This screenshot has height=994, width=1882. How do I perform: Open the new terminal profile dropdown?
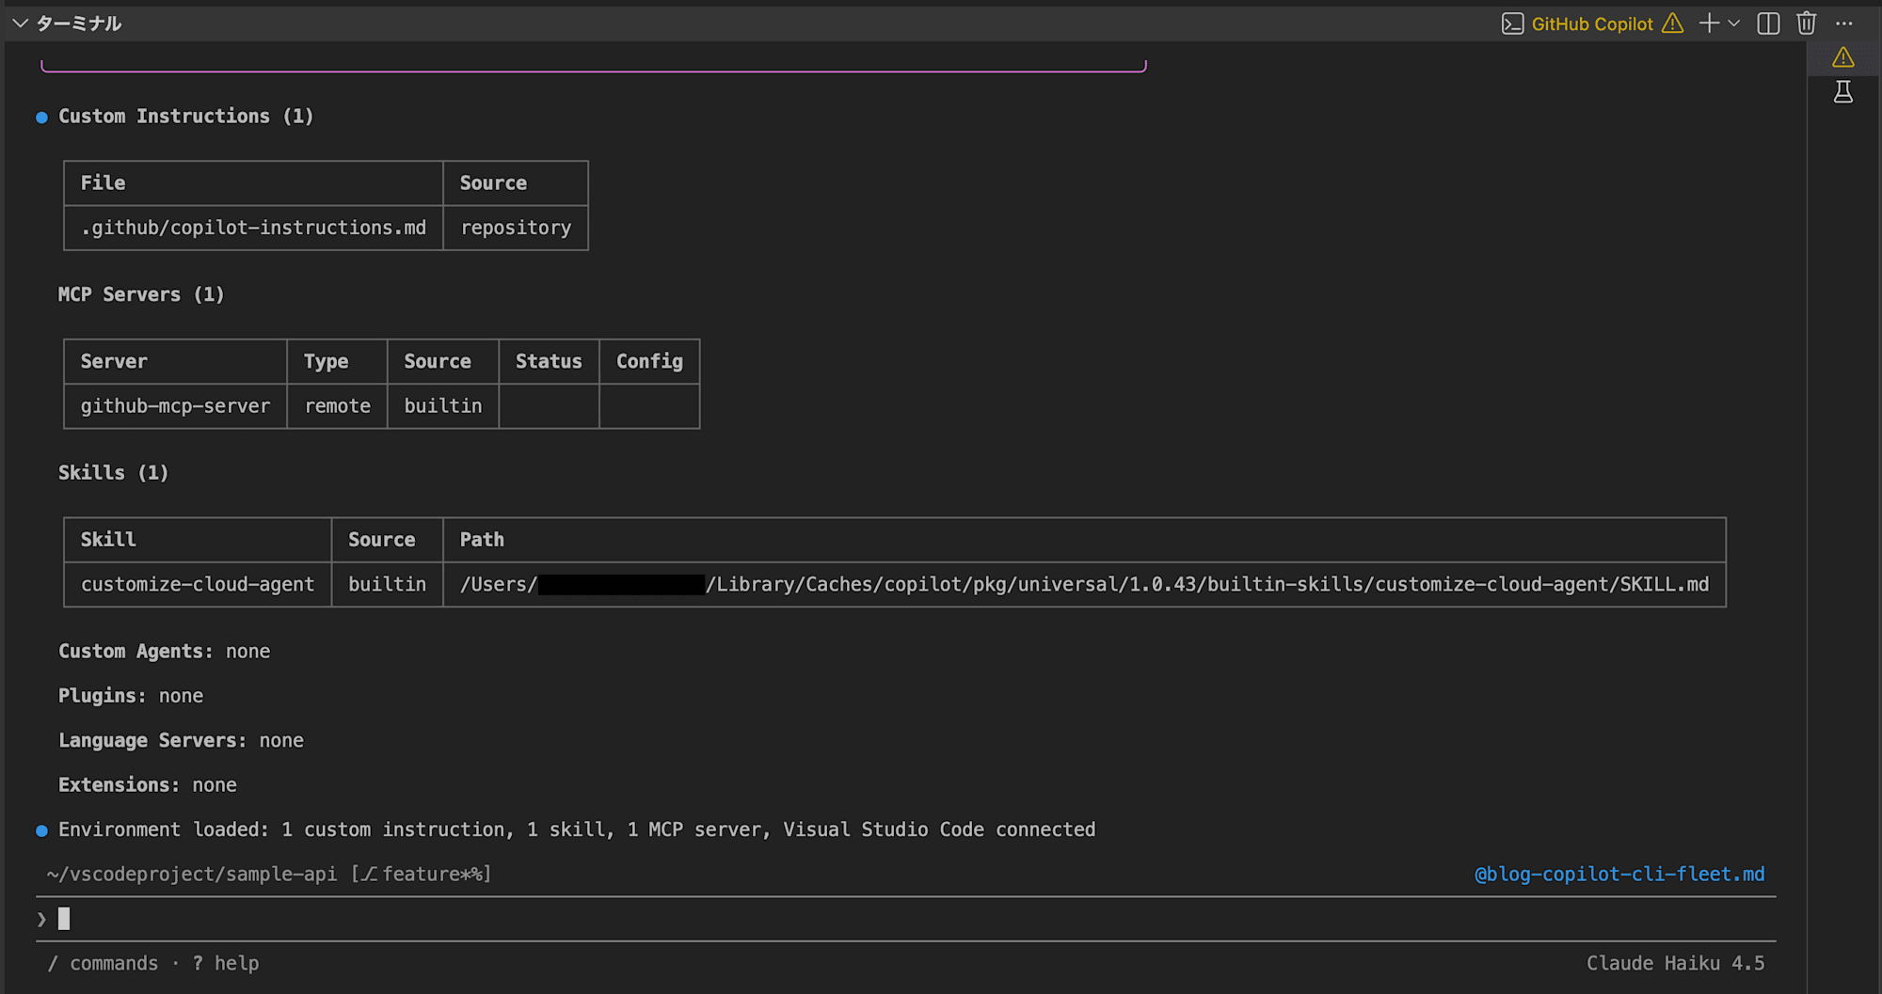click(x=1733, y=24)
